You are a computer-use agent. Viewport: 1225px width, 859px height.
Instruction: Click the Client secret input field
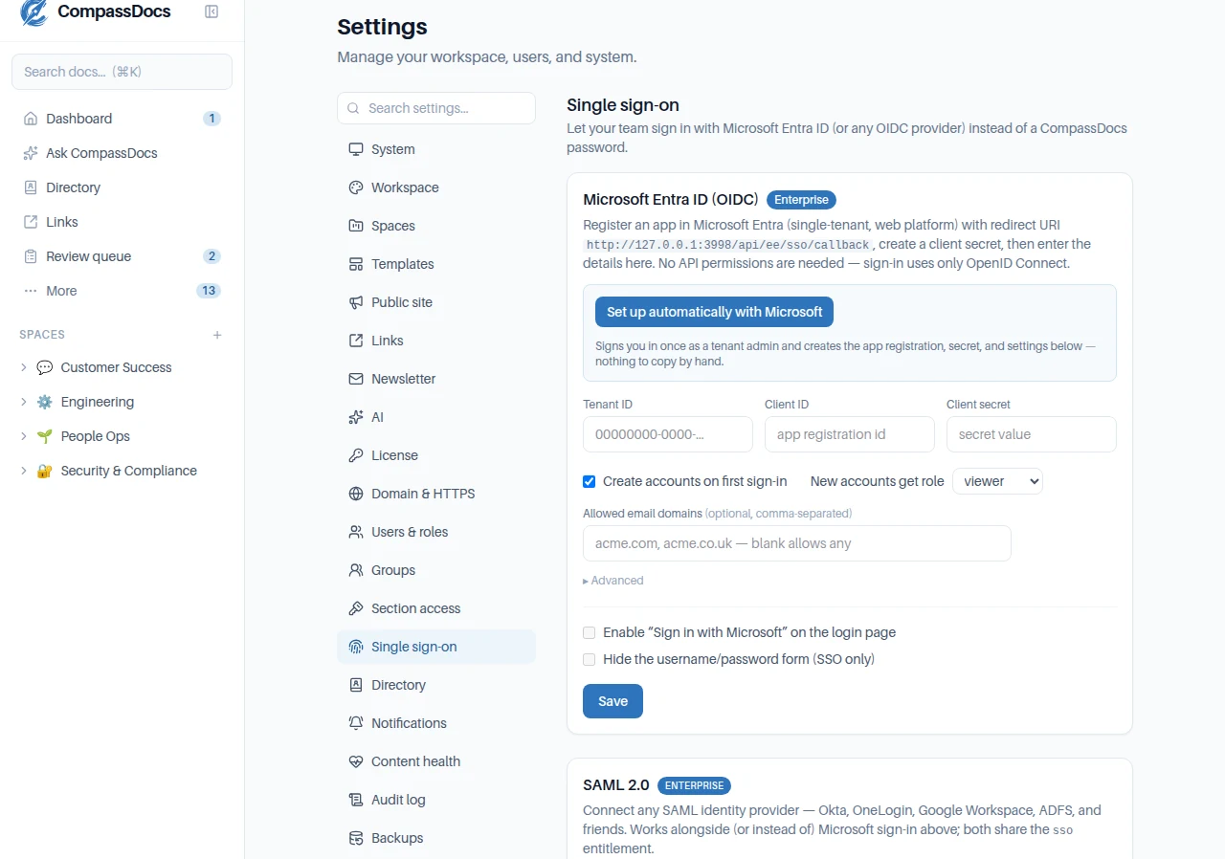[x=1032, y=434]
